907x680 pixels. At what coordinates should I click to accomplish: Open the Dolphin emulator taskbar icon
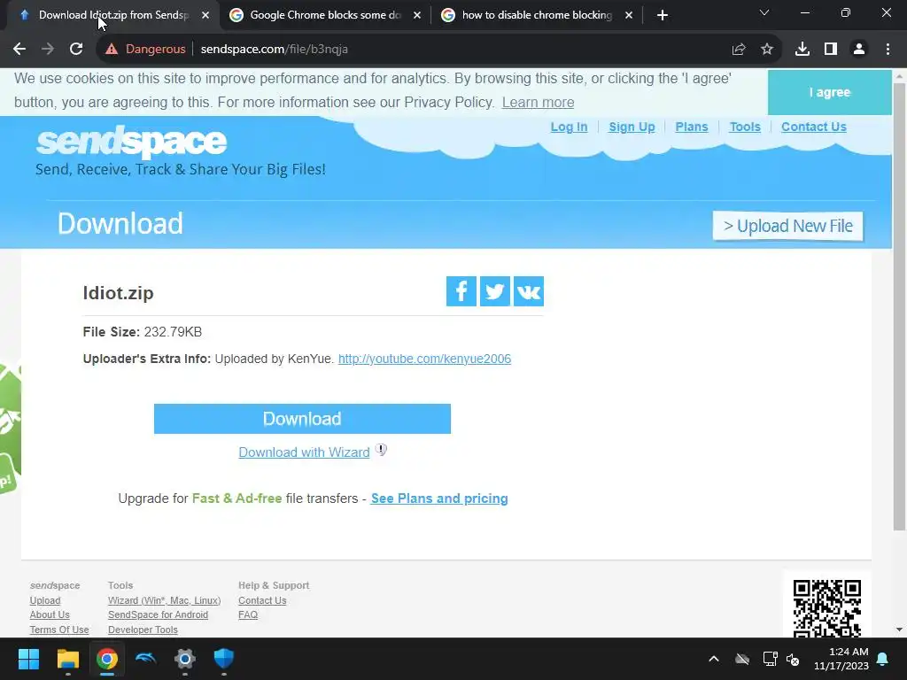pyautogui.click(x=146, y=659)
